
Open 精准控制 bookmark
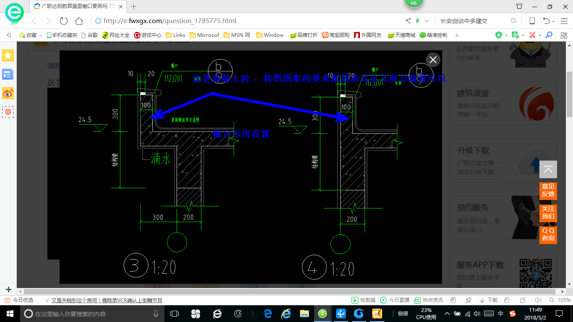point(433,35)
